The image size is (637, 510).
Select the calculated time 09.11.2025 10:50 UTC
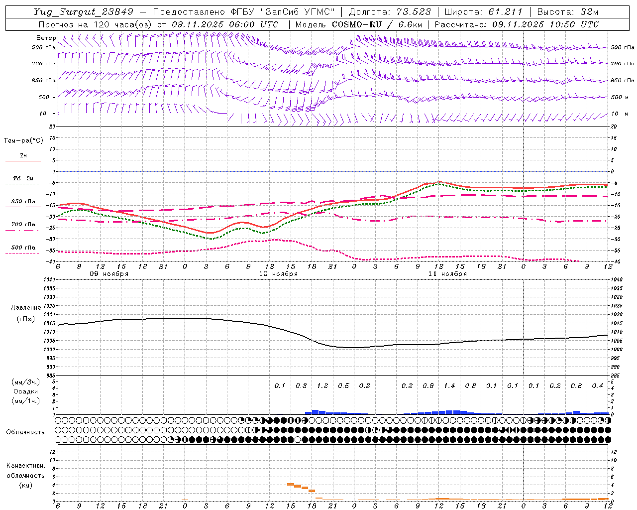pos(545,24)
